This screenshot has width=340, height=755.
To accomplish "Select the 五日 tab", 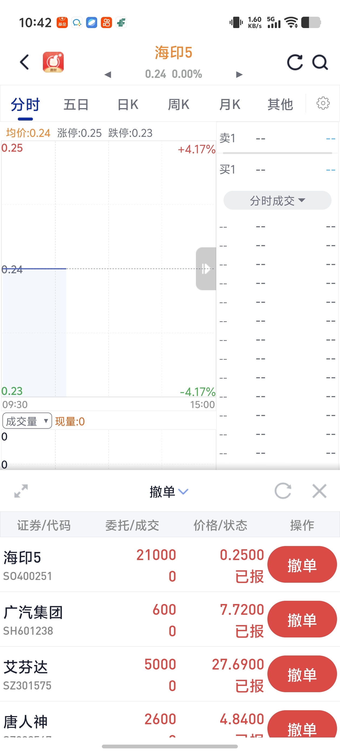I will [76, 105].
